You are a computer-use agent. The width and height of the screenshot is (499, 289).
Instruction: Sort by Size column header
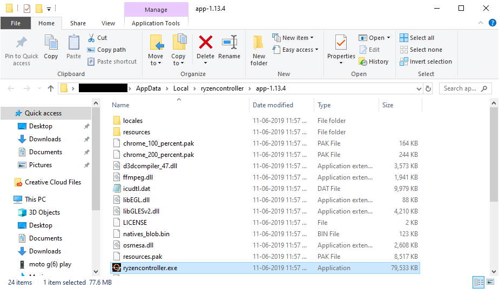point(388,105)
